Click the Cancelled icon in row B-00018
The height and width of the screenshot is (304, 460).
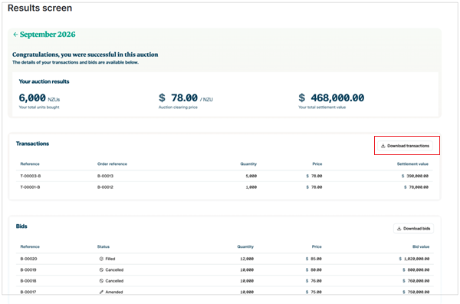pos(101,281)
